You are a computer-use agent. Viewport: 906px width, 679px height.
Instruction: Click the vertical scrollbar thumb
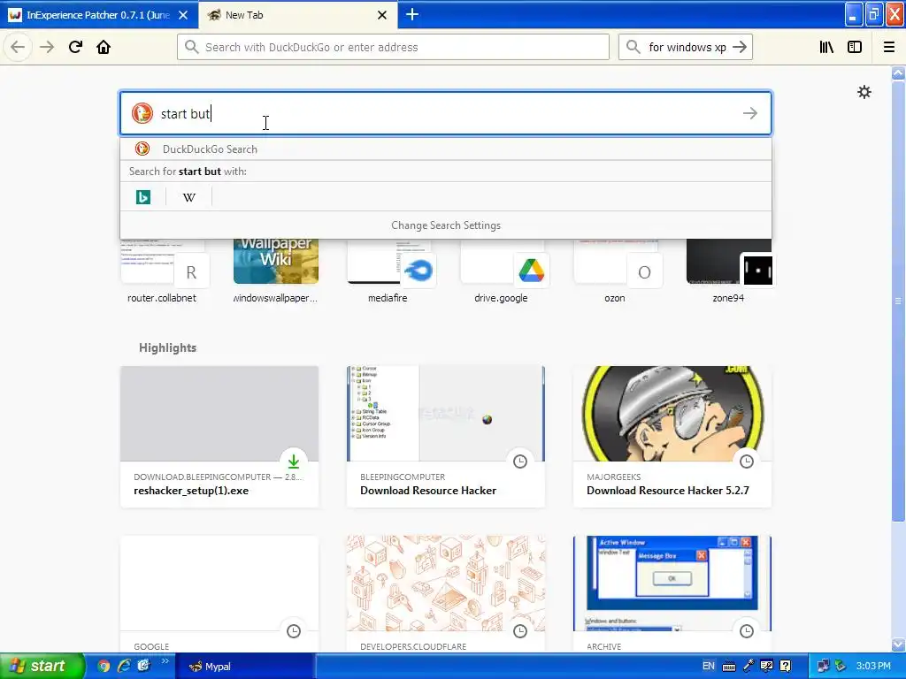(898, 301)
